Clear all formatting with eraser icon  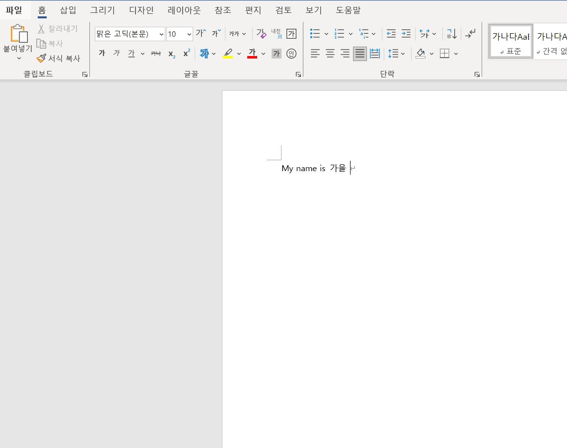point(261,33)
